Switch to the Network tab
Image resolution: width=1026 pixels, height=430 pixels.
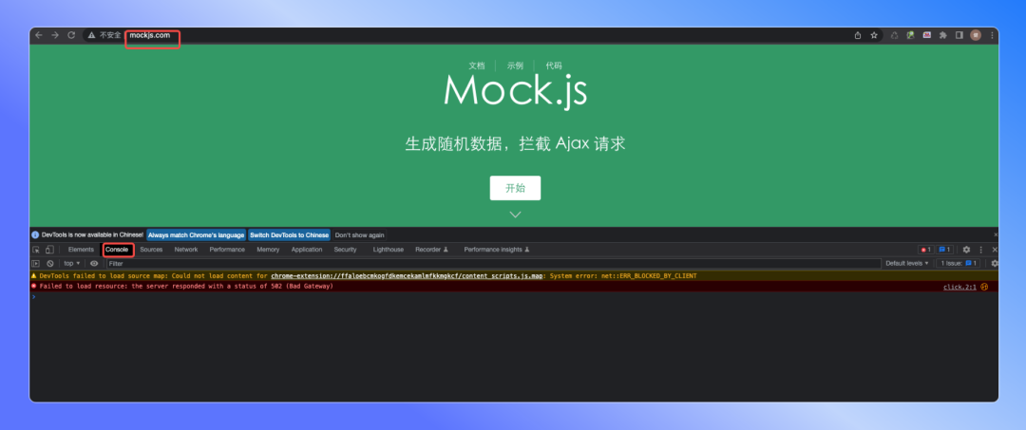click(186, 250)
